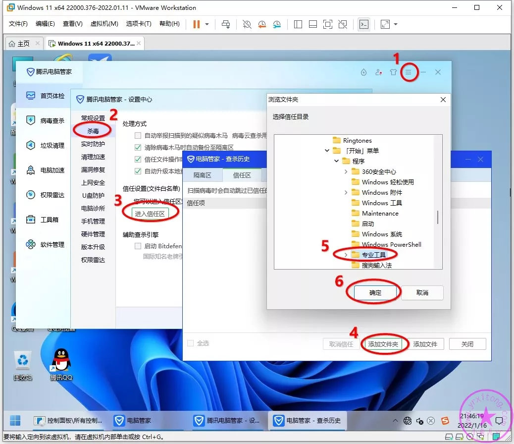This screenshot has height=444, width=514.
Task: Toggle backup to quarantine when removing trojans
Action: tap(138, 148)
